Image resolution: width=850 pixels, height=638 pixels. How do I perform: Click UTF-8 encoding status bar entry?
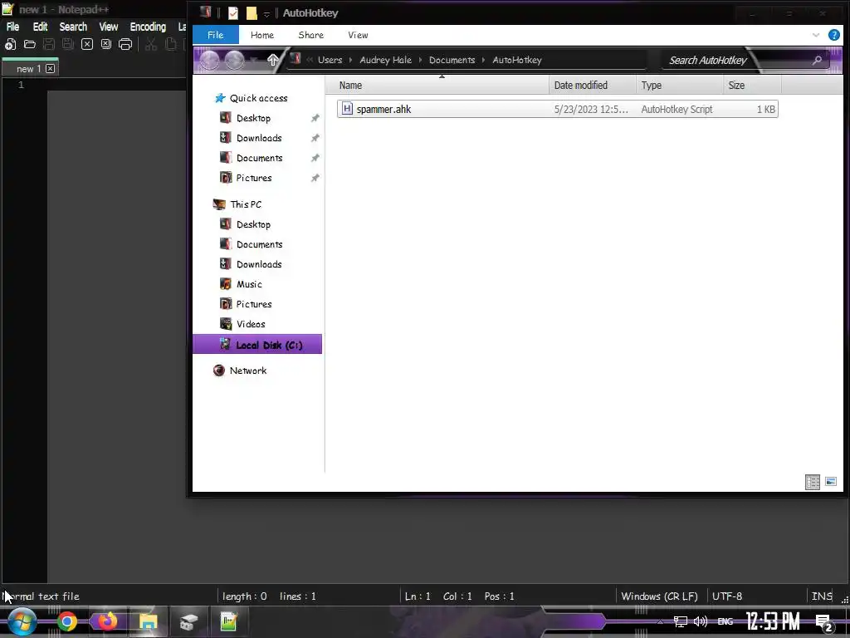[x=727, y=596]
